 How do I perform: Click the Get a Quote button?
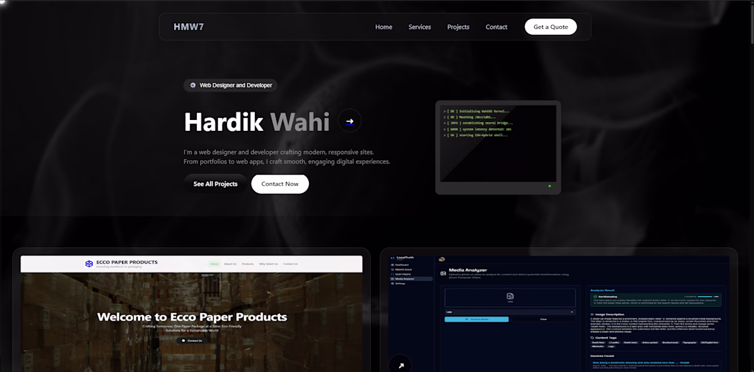tap(550, 27)
